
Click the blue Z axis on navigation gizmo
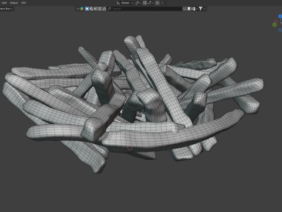pos(280,16)
